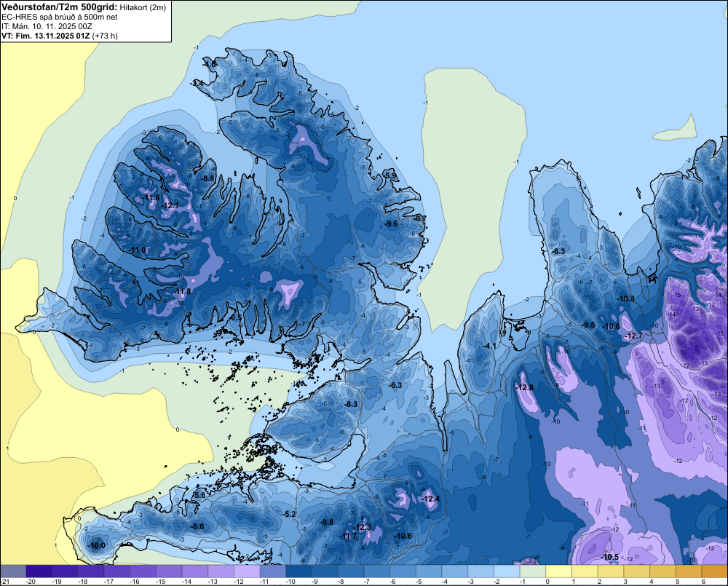Viewport: 728px width, 586px height.
Task: Click the legend swatch between -16 and -15
Action: (x=143, y=571)
